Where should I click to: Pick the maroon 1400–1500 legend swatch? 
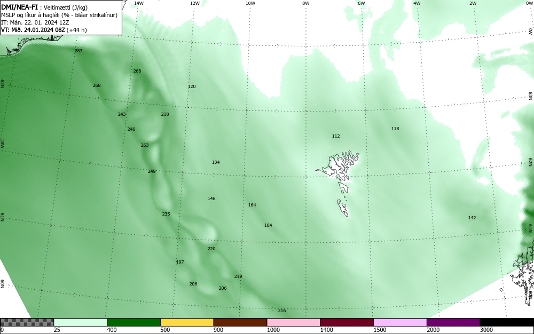pyautogui.click(x=347, y=322)
